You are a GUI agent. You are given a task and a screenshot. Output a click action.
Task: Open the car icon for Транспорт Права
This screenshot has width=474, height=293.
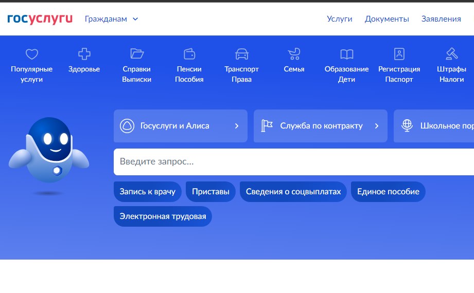coord(241,54)
